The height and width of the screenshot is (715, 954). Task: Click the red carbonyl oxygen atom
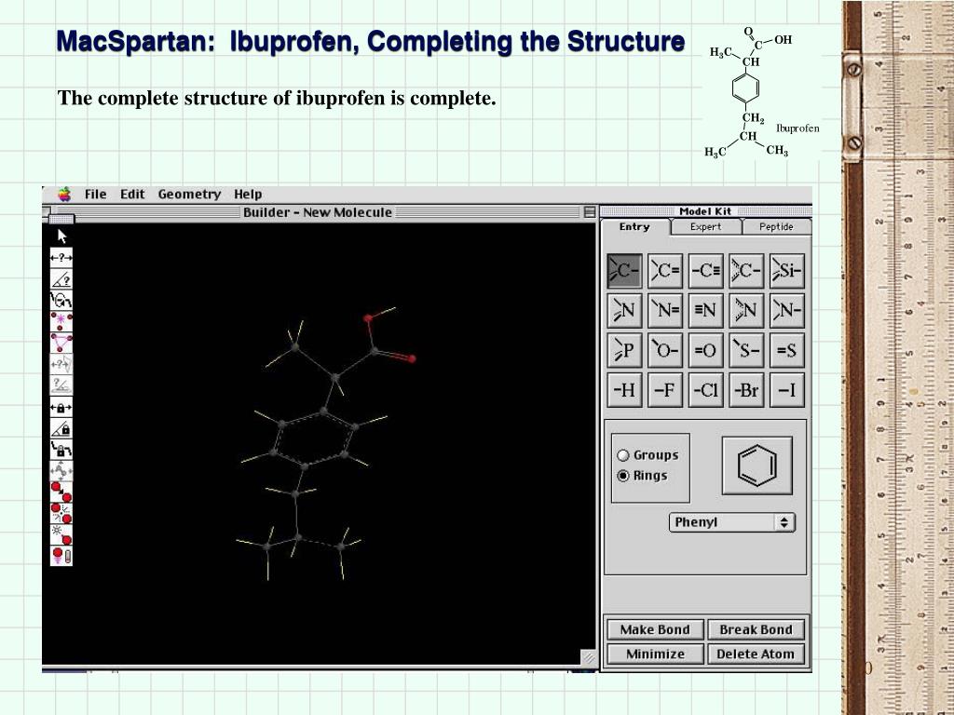click(x=412, y=358)
